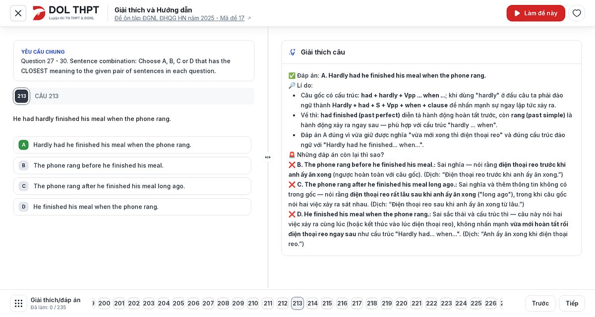Click the panel divider resize handle
Viewport: 595px width, 317px height.
coord(268,157)
